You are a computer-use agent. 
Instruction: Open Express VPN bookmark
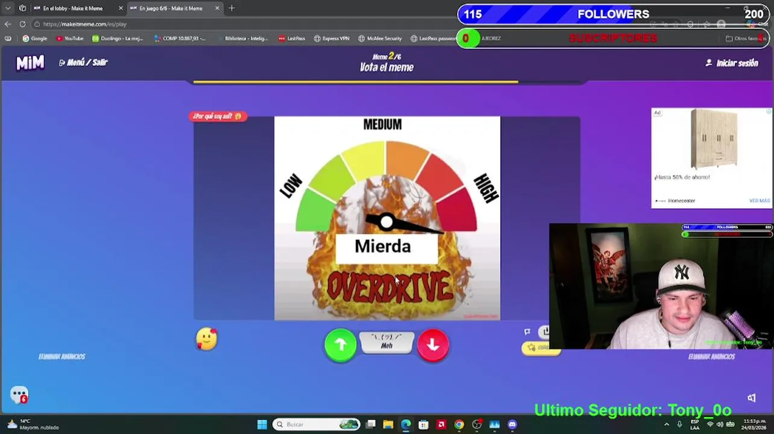click(332, 39)
